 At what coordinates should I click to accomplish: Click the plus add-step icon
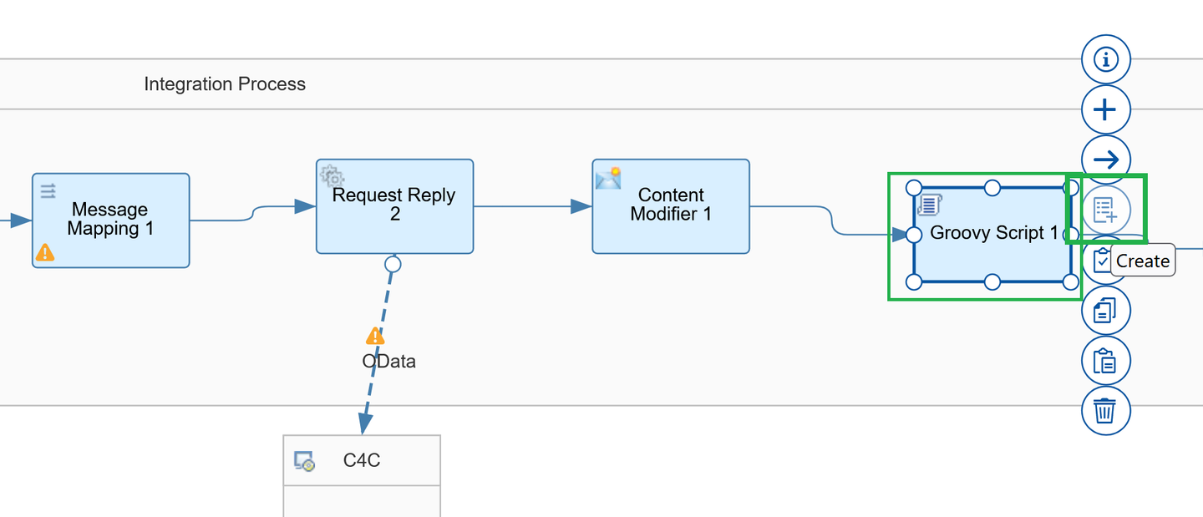1105,109
